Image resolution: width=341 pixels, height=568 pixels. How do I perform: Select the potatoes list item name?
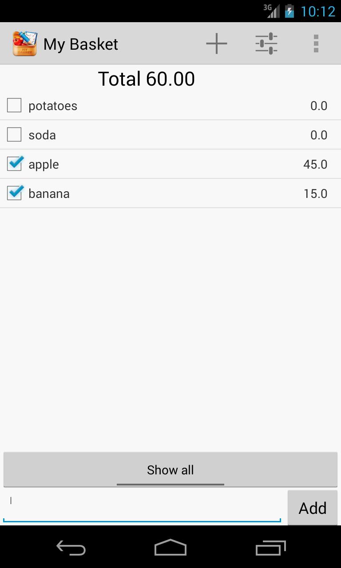coord(53,106)
